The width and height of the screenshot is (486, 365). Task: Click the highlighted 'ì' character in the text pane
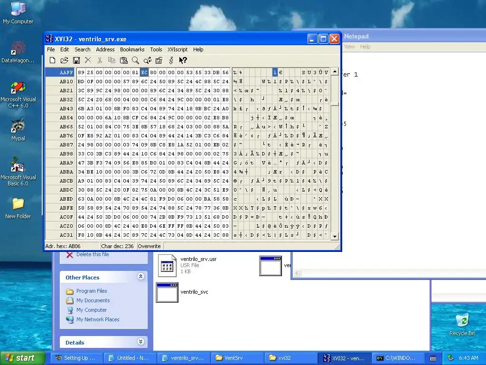[x=275, y=72]
